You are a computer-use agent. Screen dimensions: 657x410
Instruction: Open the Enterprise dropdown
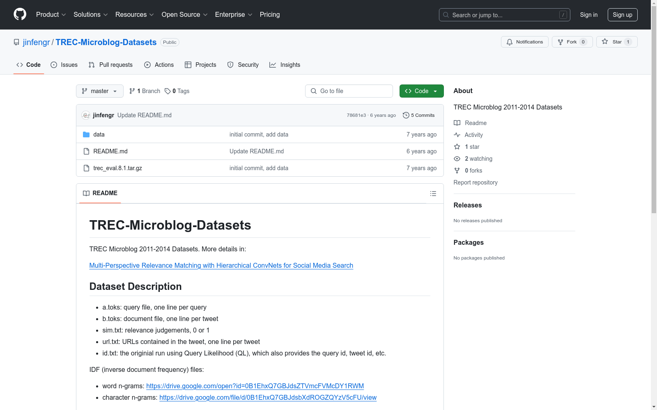[x=234, y=15]
